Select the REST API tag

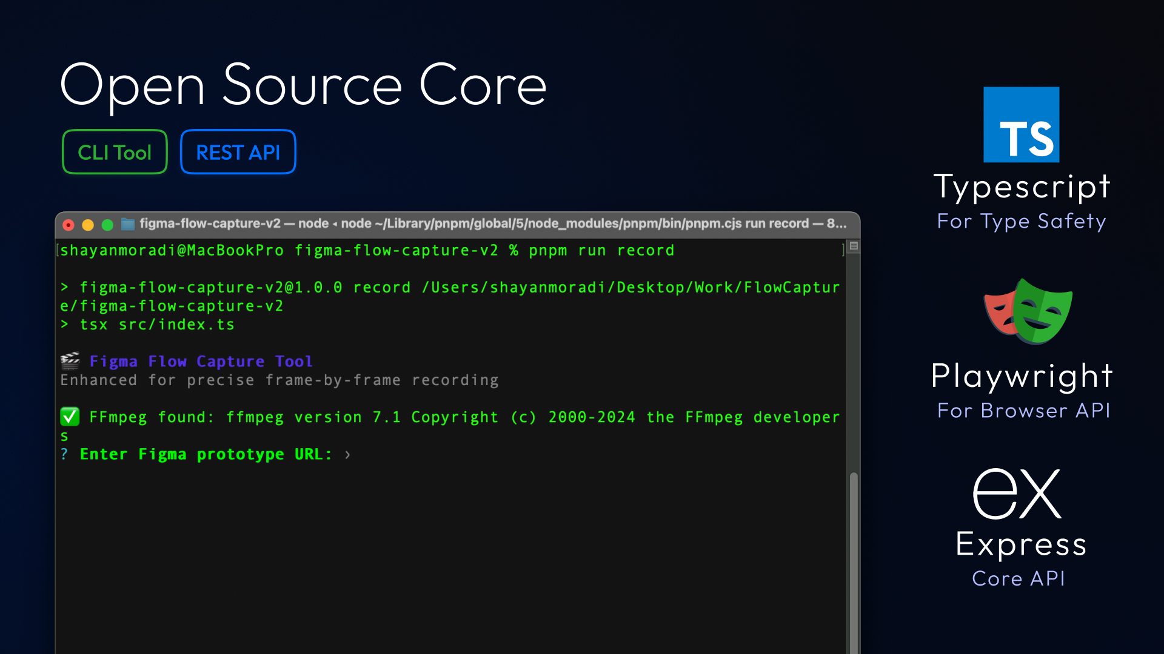[238, 152]
